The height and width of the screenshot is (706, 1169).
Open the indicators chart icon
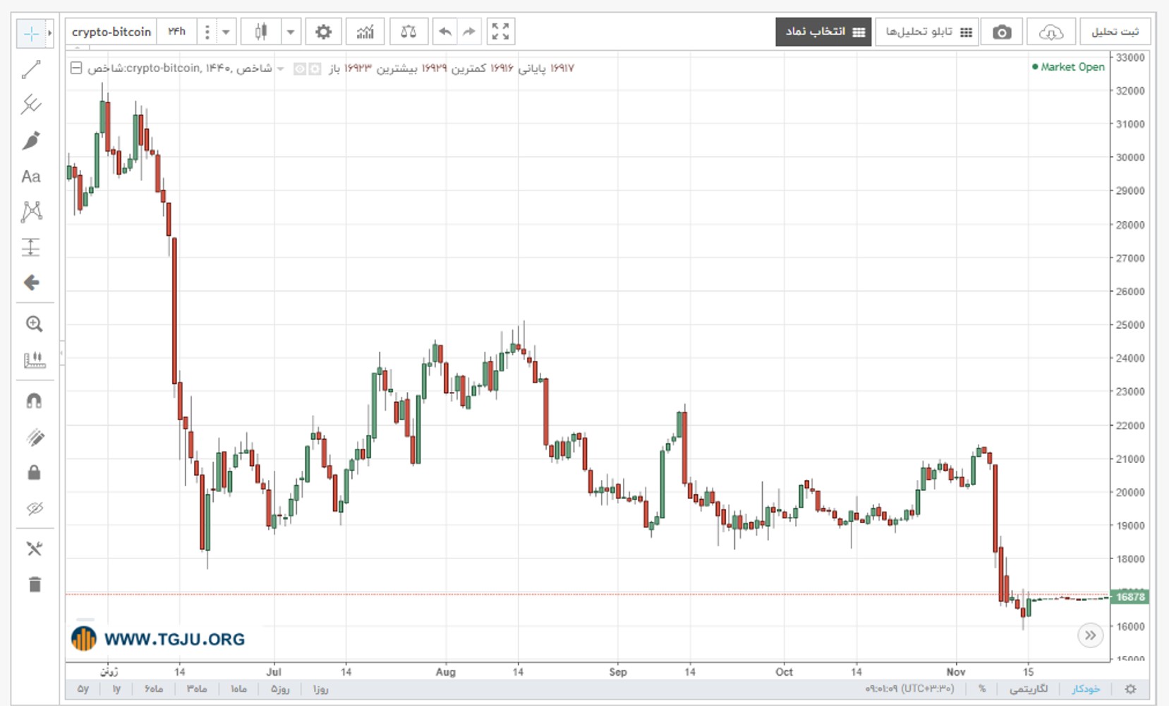pyautogui.click(x=365, y=32)
